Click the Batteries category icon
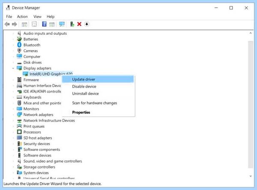The width and height of the screenshot is (257, 190). click(19, 39)
